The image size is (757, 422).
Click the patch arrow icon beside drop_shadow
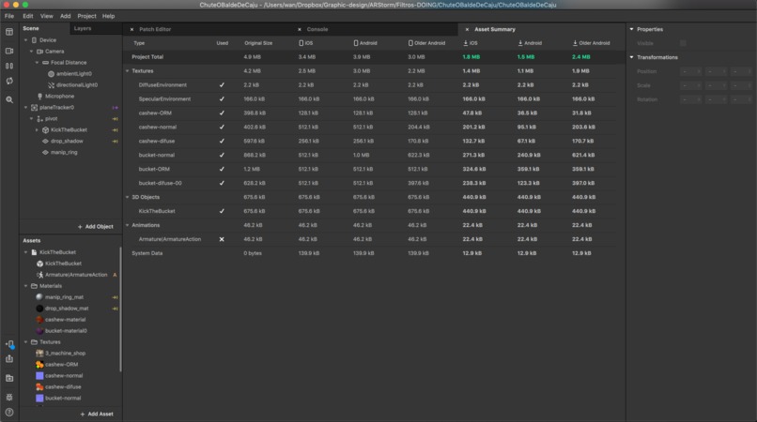pos(115,142)
